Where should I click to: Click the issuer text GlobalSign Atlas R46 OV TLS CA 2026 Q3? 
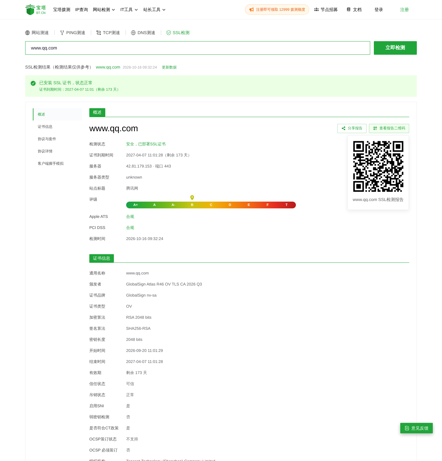tap(164, 284)
